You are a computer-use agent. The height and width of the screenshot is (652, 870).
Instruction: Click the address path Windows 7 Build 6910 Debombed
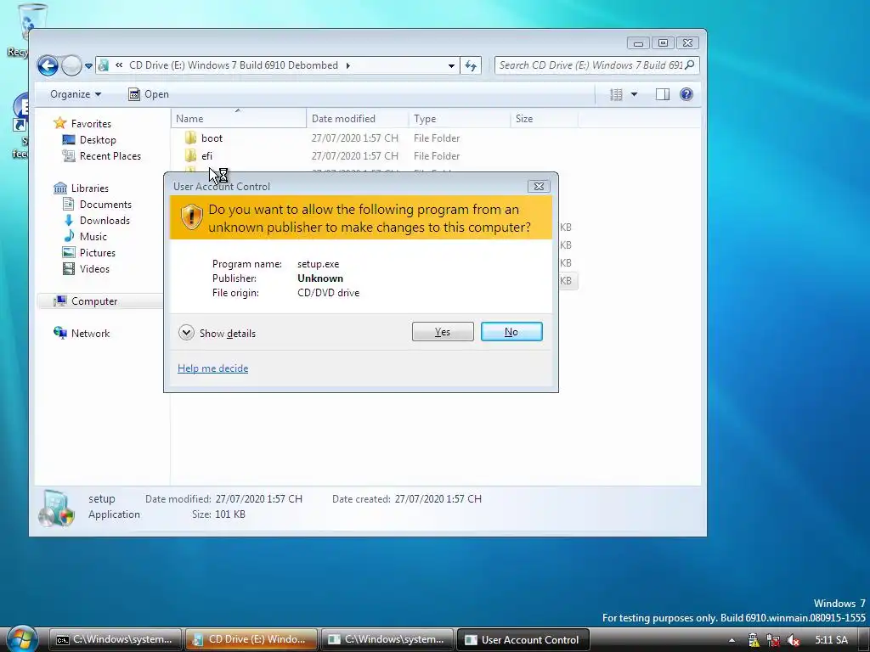point(234,65)
